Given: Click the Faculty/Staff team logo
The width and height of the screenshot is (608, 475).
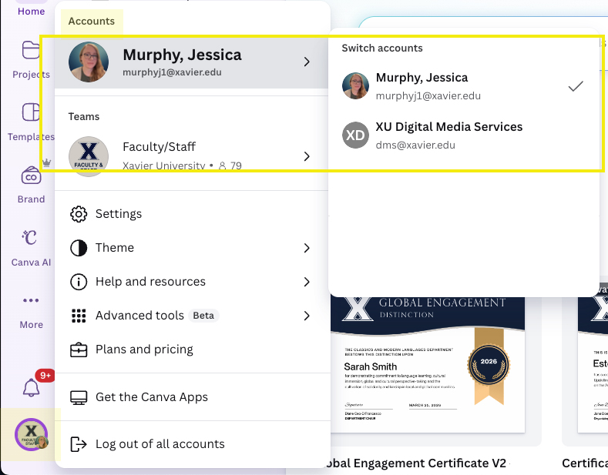Looking at the screenshot, I should click(89, 156).
